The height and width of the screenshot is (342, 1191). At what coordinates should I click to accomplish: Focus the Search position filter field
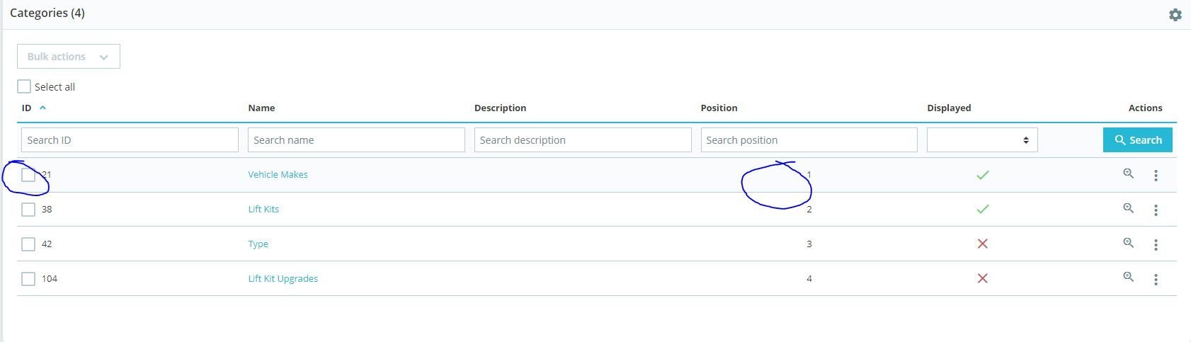point(809,140)
